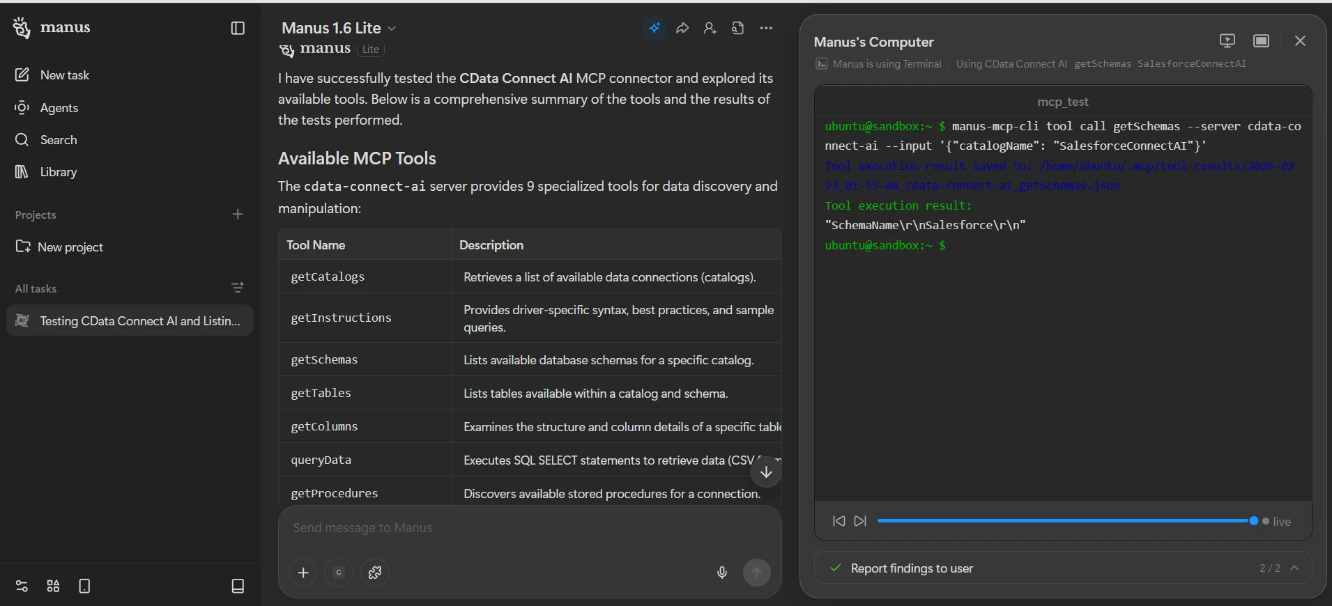Screen dimensions: 1332x606
Task: Activate microphone voice input
Action: click(722, 573)
